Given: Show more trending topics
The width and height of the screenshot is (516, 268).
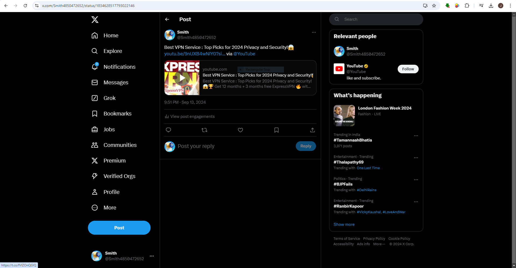Looking at the screenshot, I should point(344,224).
